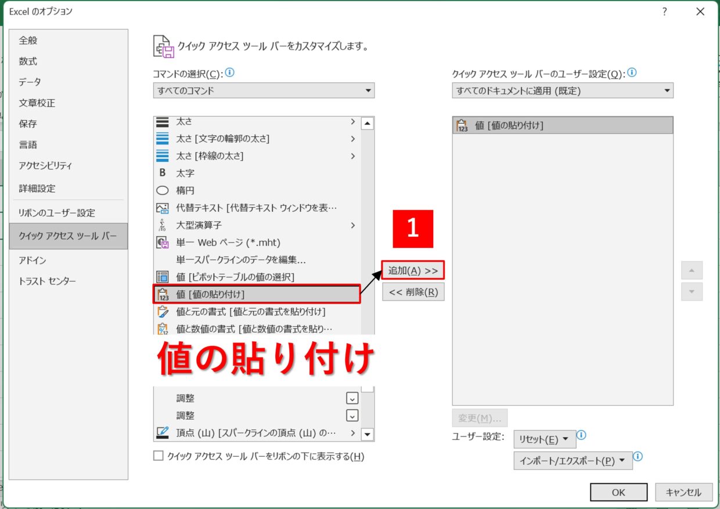The width and height of the screenshot is (720, 509).
Task: Go to the データ category
Action: 69,82
